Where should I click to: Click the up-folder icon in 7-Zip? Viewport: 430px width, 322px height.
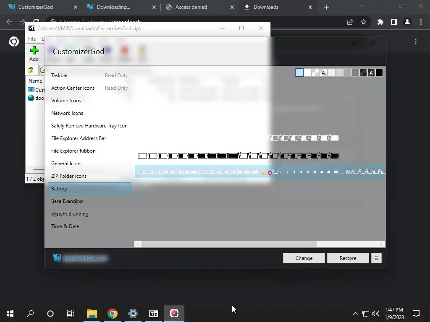point(30,70)
